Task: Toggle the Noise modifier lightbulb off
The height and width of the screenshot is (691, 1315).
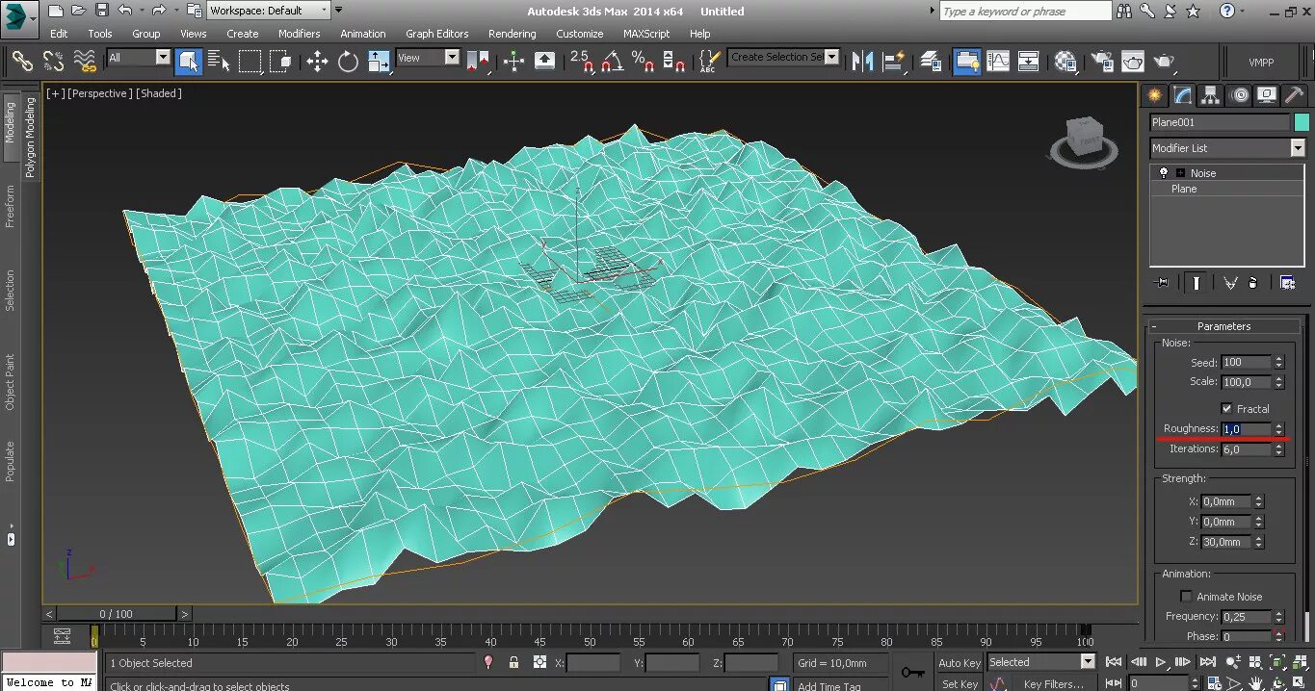Action: pyautogui.click(x=1164, y=173)
